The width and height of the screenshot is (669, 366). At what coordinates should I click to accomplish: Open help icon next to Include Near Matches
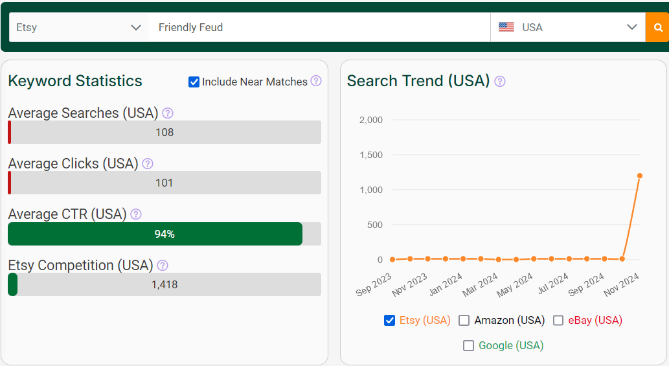point(316,80)
